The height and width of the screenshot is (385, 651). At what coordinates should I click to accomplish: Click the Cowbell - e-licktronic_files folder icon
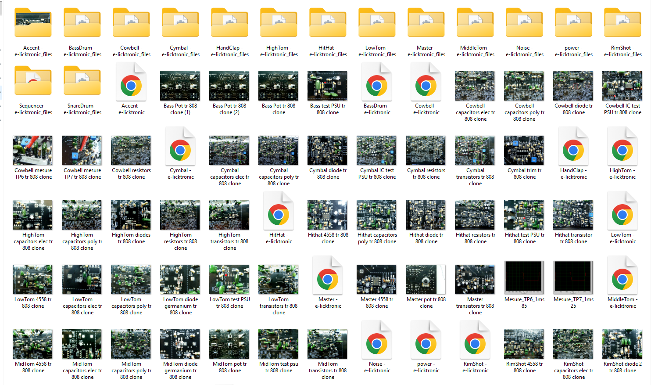click(x=132, y=22)
